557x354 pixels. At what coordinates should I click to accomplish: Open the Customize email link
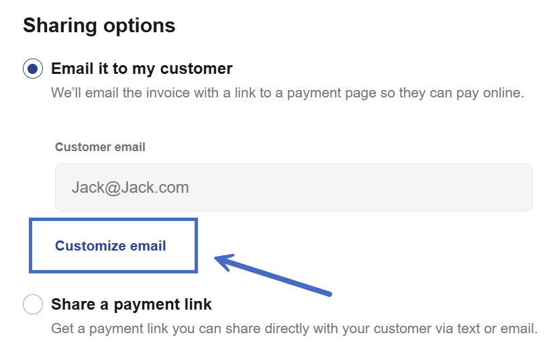[111, 246]
